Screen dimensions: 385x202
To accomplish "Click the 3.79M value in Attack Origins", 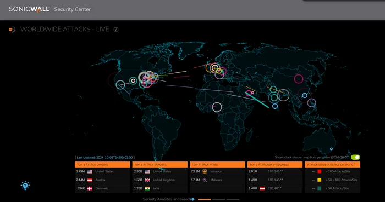I will pos(80,171).
